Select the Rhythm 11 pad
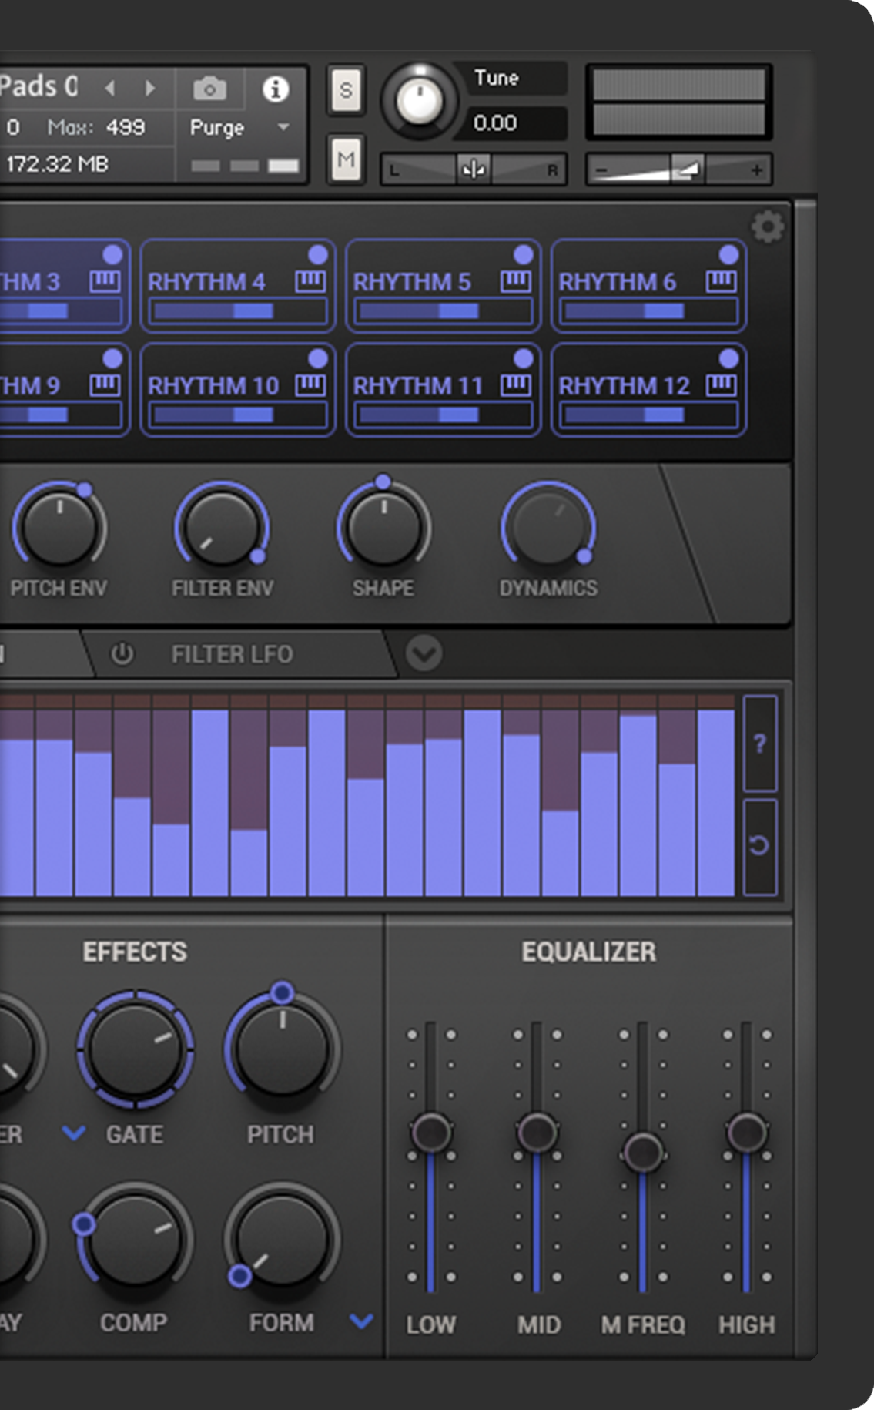 [444, 389]
